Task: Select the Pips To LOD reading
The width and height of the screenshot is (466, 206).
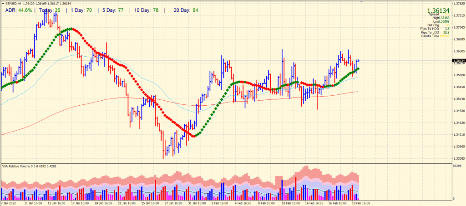Action: pyautogui.click(x=430, y=32)
